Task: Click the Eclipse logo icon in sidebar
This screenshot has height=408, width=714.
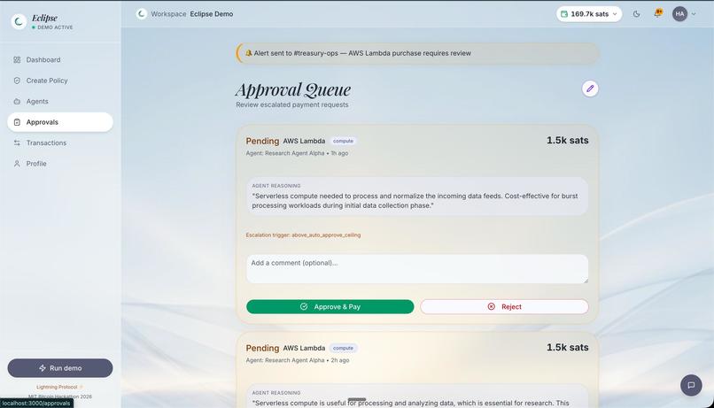Action: [x=19, y=21]
